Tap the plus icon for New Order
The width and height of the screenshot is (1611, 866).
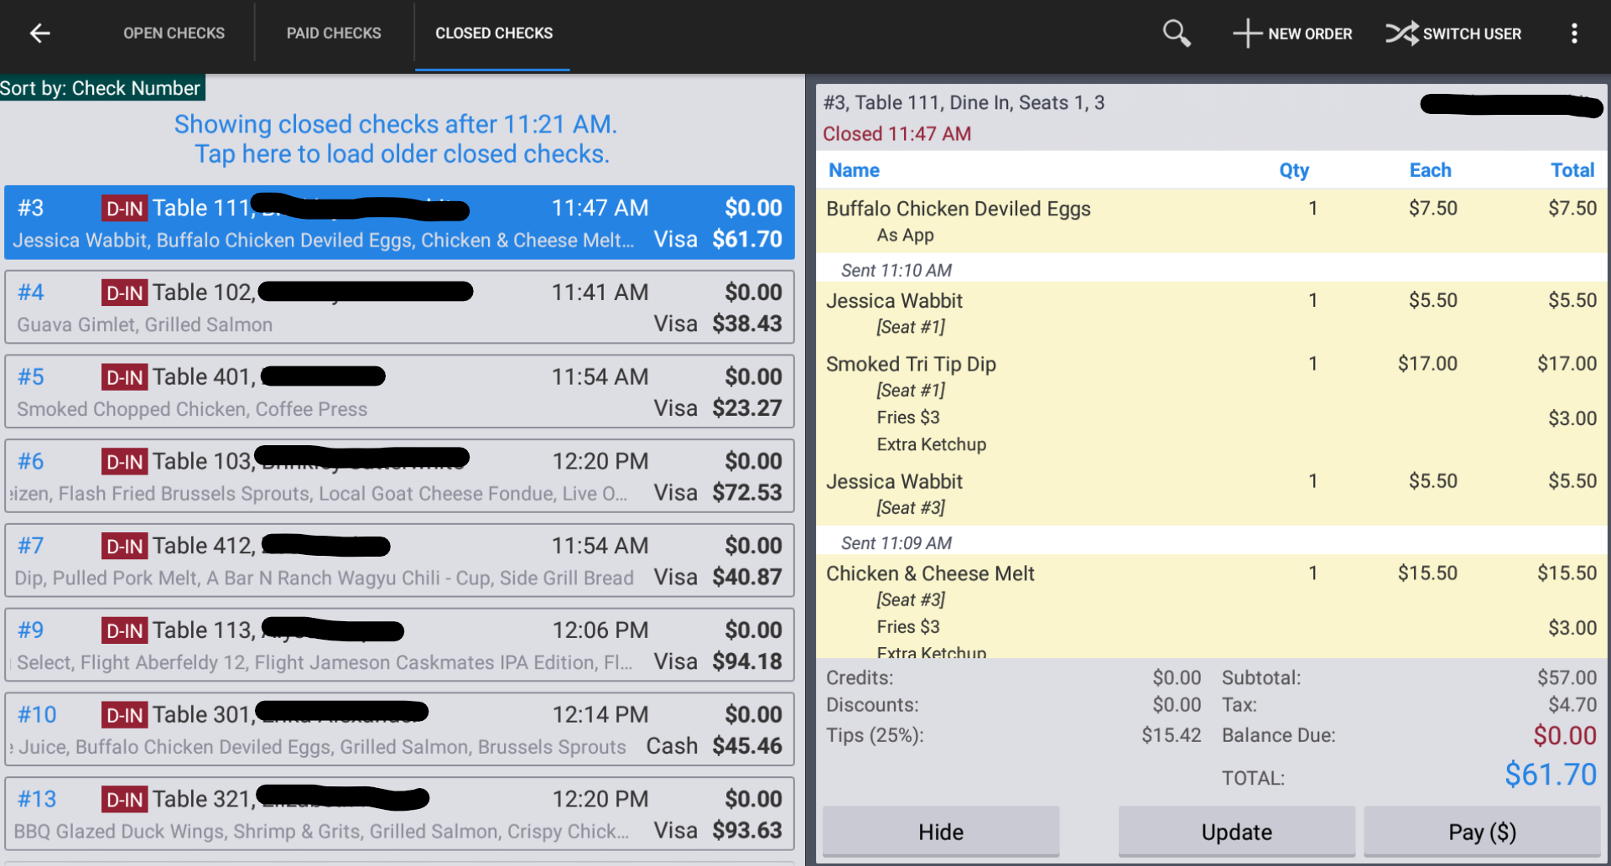point(1247,34)
